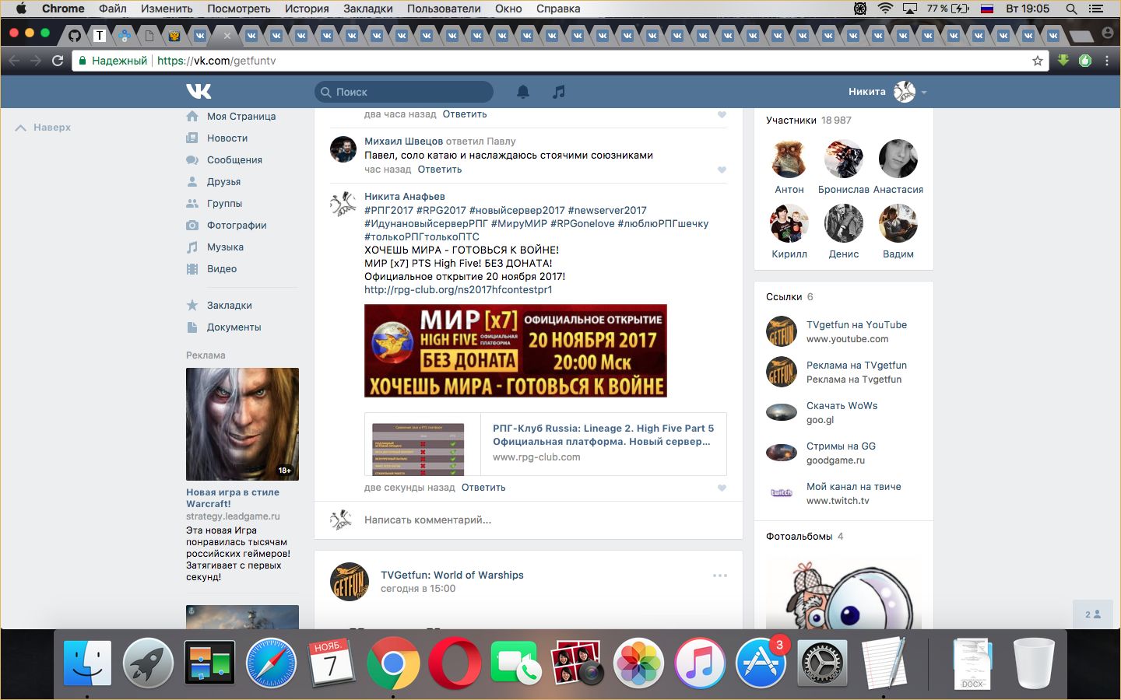Image resolution: width=1121 pixels, height=700 pixels.
Task: Click the Новости sidebar icon
Action: click(x=192, y=138)
